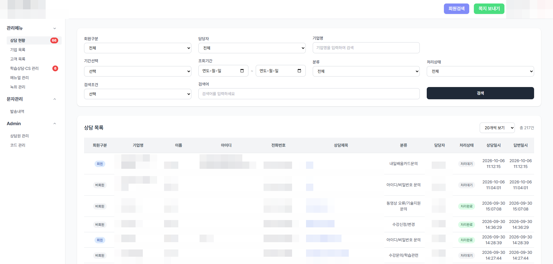Change the 20개씩 보기 page size dropdown
This screenshot has width=553, height=264.
[497, 128]
